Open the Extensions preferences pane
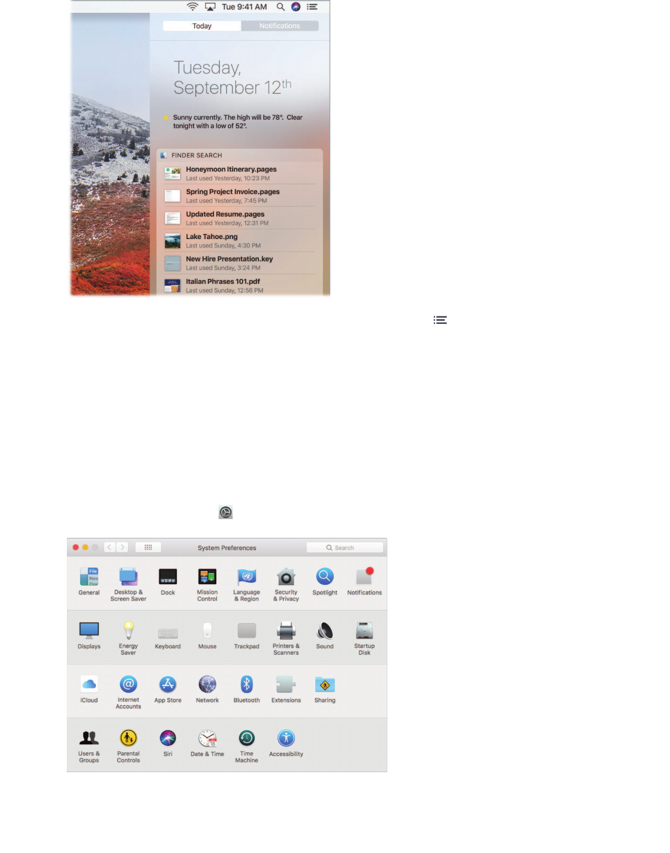 (x=286, y=689)
